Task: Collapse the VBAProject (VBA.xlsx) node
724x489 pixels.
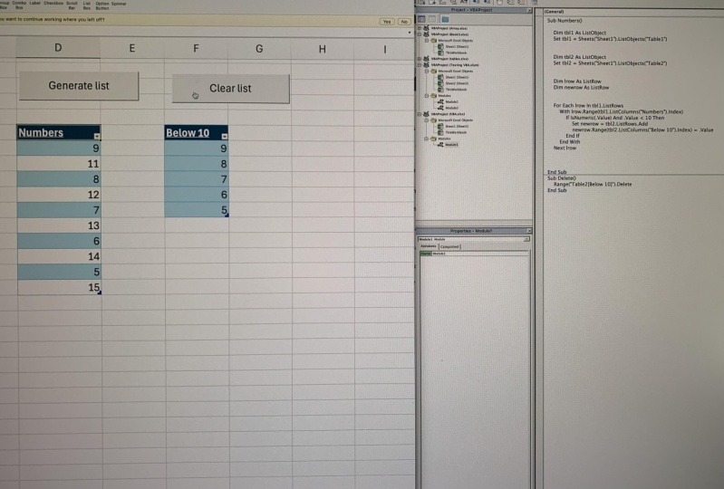Action: tap(420, 114)
